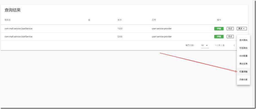Click 测试 button in version 1.0.0 row
The image size is (256, 109).
230,28
